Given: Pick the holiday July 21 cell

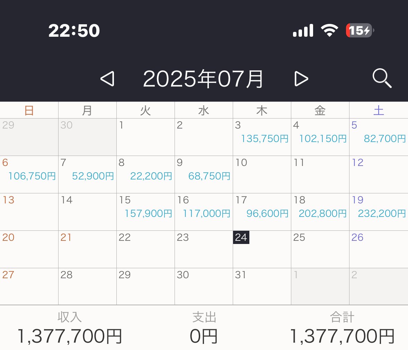Looking at the screenshot, I should click(87, 249).
